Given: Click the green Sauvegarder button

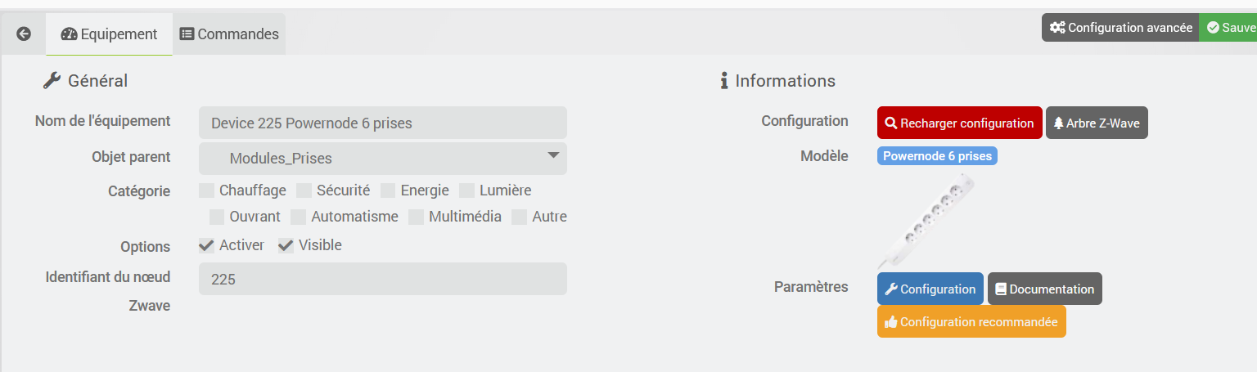Looking at the screenshot, I should (1230, 27).
